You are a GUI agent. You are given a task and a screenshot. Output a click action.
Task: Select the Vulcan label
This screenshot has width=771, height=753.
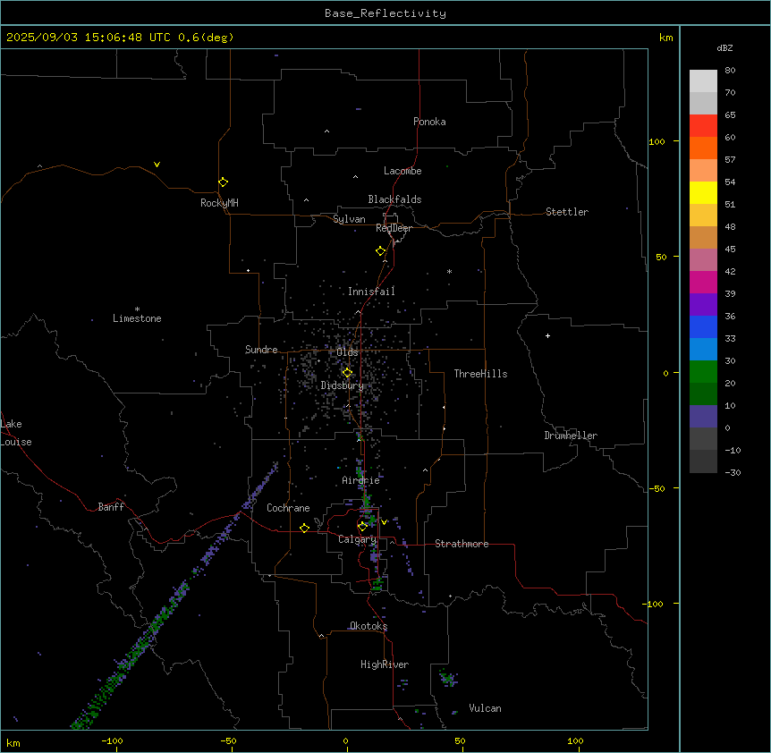[485, 708]
